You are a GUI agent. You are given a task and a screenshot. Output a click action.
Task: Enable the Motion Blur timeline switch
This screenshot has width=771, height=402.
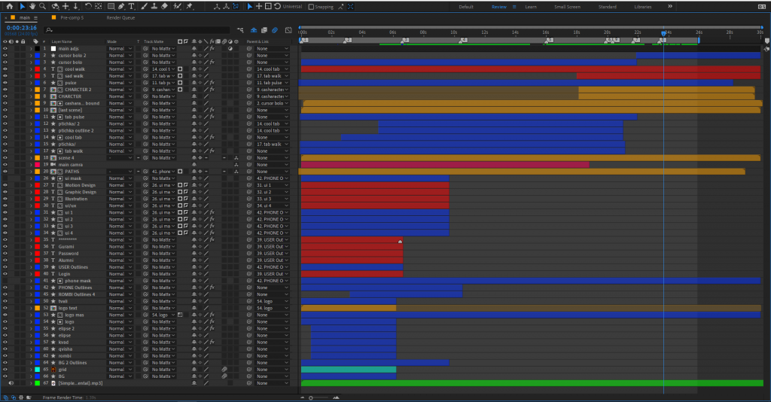(x=276, y=30)
